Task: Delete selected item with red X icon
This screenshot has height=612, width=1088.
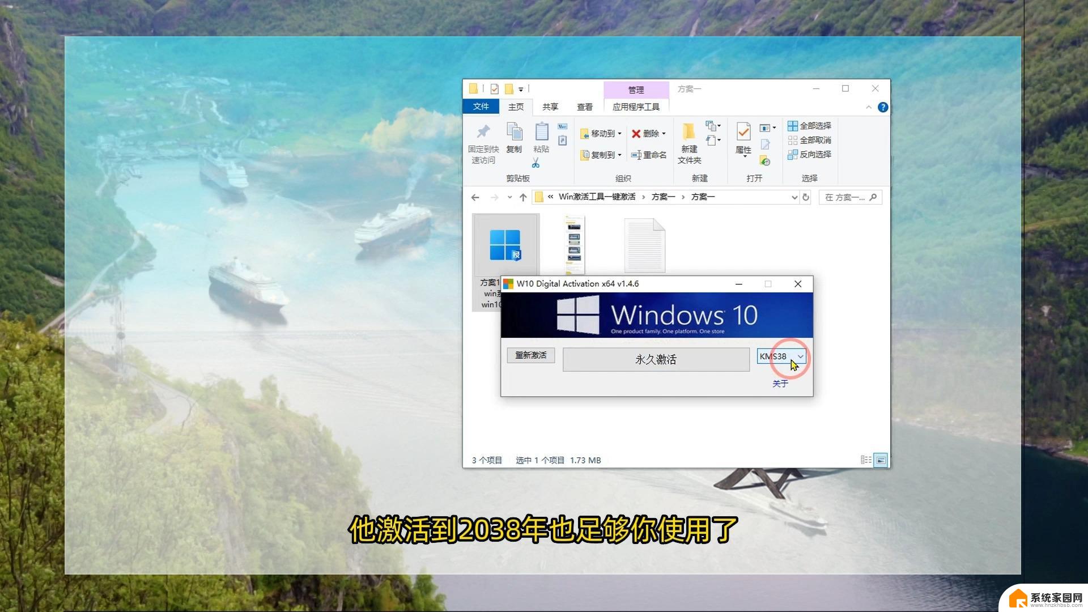Action: (x=636, y=134)
